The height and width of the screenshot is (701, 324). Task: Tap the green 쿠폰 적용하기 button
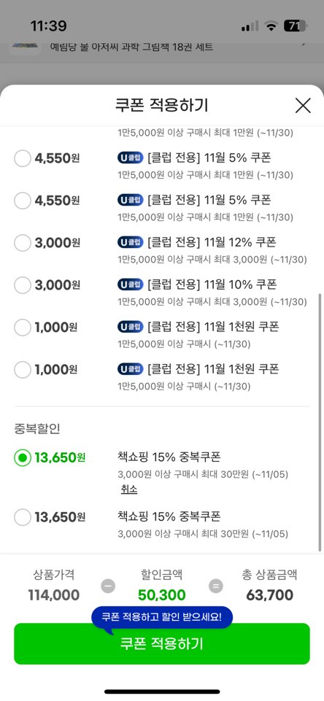point(162,644)
